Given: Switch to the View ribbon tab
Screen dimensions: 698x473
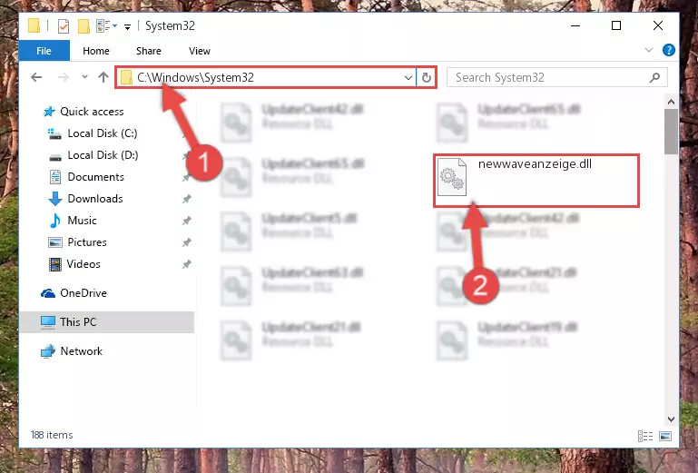Looking at the screenshot, I should 200,51.
